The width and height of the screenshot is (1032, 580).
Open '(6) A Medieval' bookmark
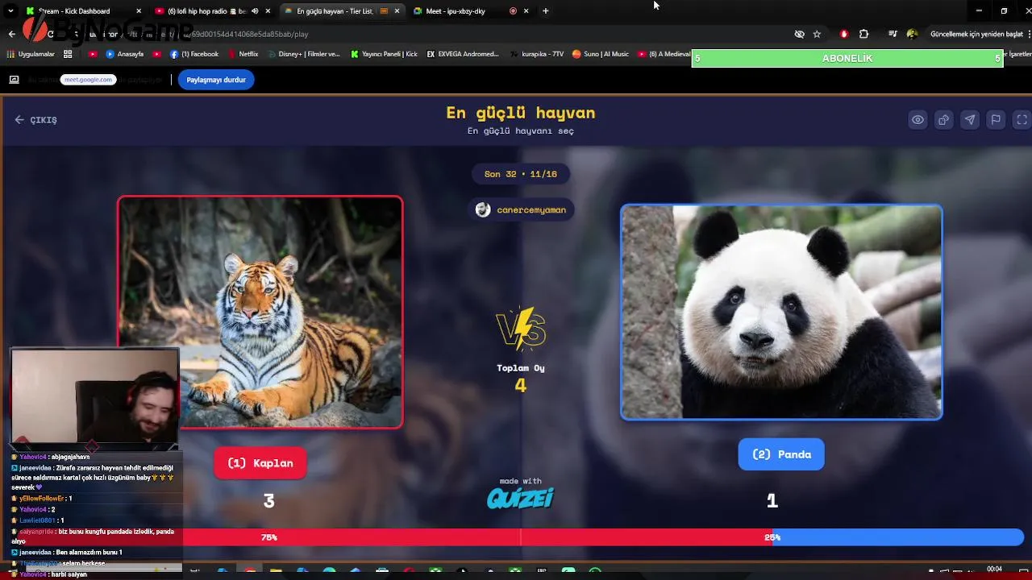(x=664, y=54)
